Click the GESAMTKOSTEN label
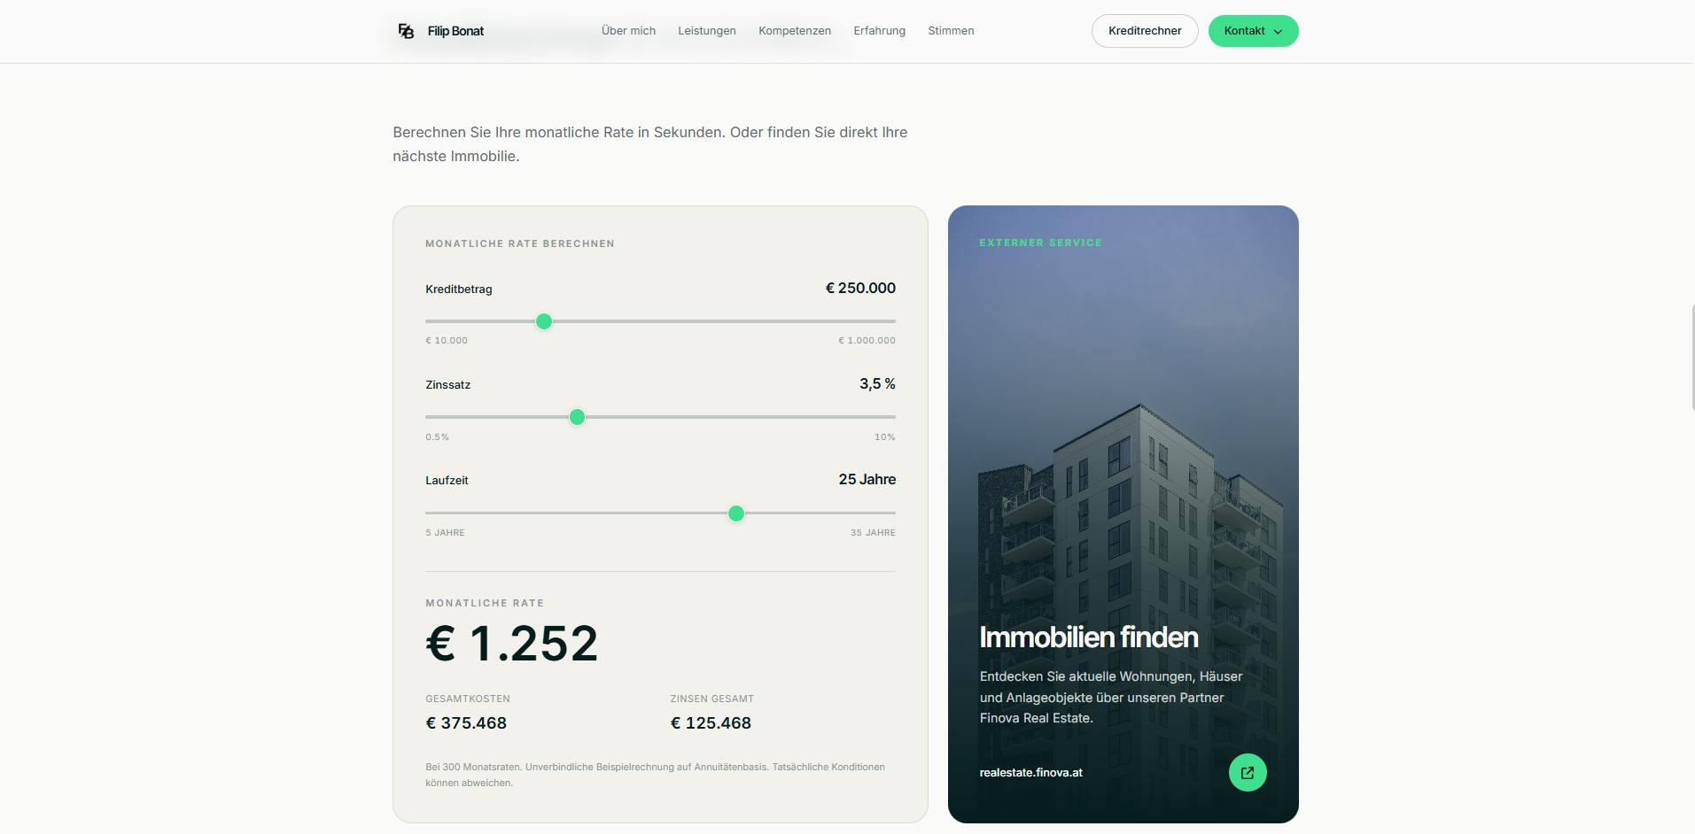Image resolution: width=1695 pixels, height=834 pixels. 468,699
